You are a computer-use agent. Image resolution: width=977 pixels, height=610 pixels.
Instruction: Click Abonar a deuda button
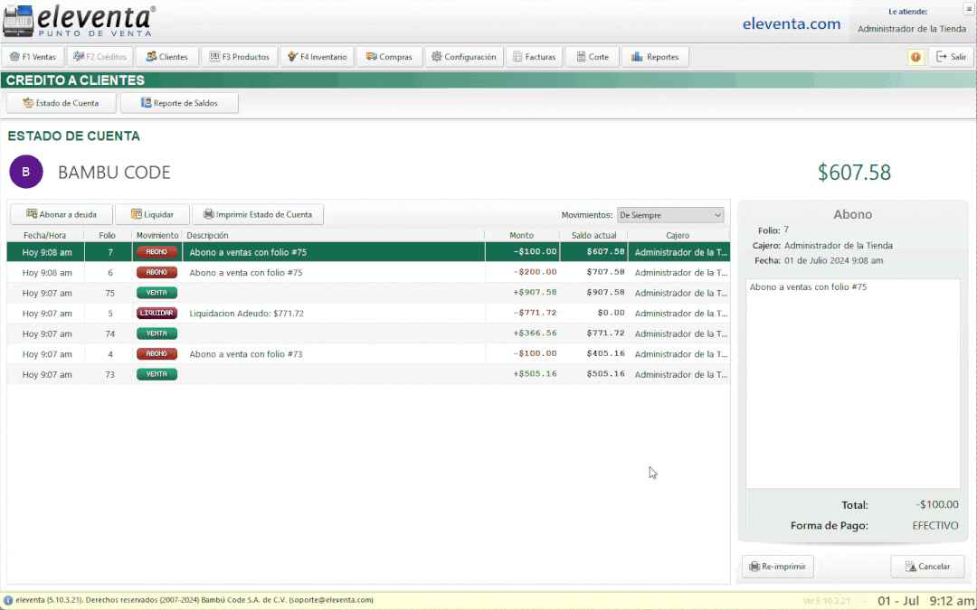(x=62, y=214)
